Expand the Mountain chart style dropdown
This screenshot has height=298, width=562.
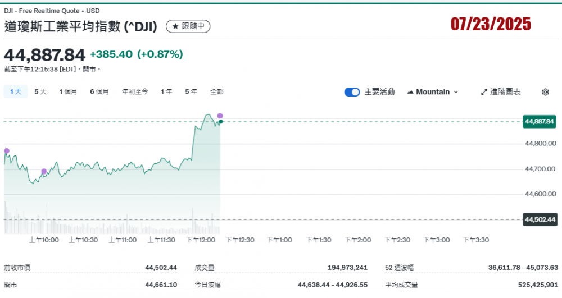click(455, 92)
